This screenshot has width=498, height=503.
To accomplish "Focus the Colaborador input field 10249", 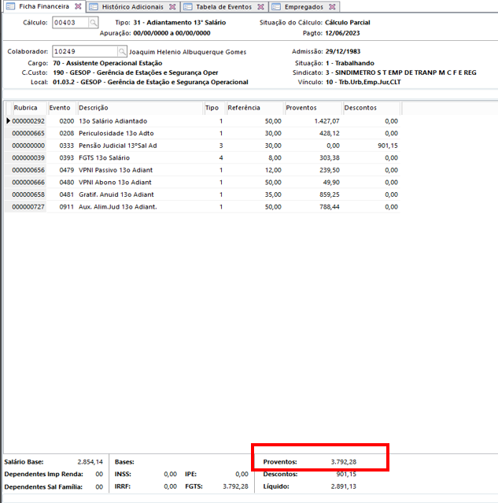I will 85,51.
